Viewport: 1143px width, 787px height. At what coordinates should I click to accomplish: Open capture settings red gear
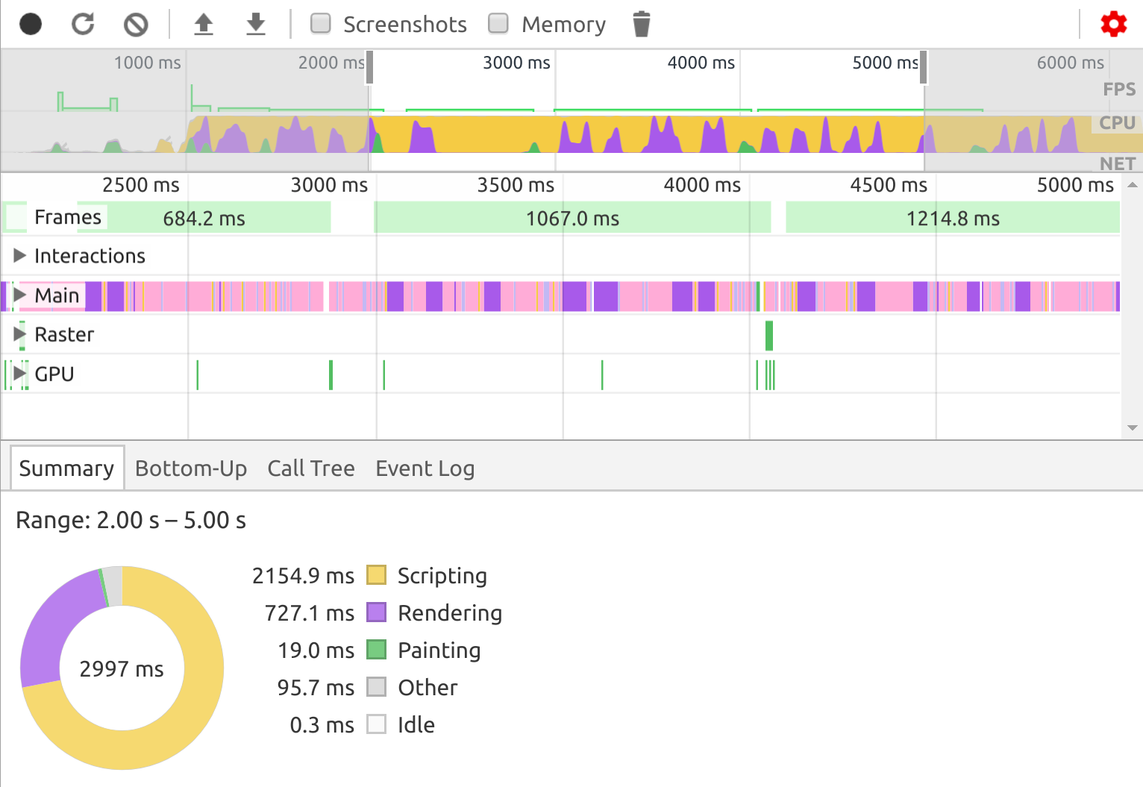pos(1113,25)
